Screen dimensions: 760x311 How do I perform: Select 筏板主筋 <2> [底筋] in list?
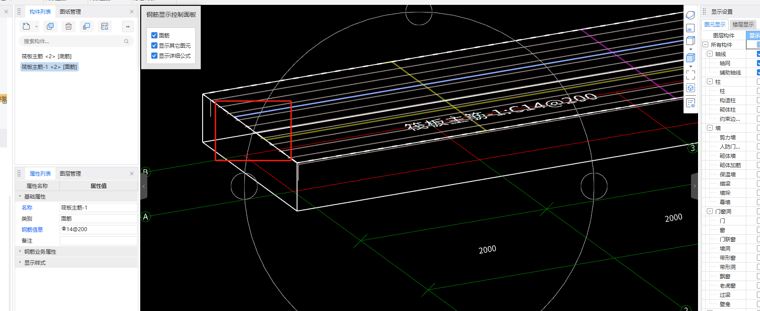tap(46, 56)
